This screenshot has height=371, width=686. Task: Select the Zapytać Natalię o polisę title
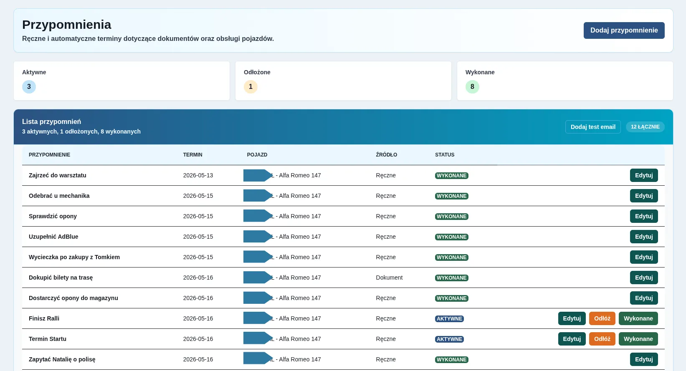[62, 359]
